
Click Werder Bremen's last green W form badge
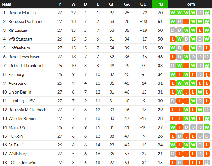coord(207,119)
